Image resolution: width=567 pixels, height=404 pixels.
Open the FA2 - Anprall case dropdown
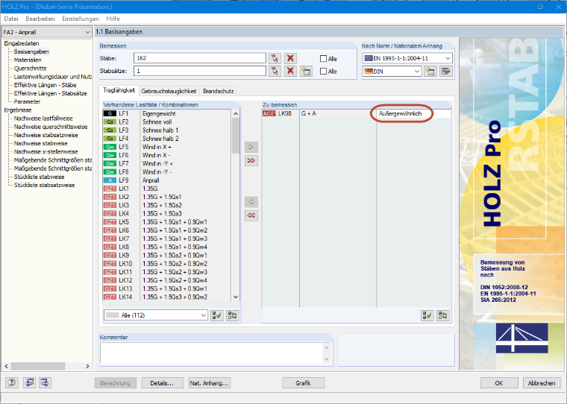pyautogui.click(x=47, y=32)
